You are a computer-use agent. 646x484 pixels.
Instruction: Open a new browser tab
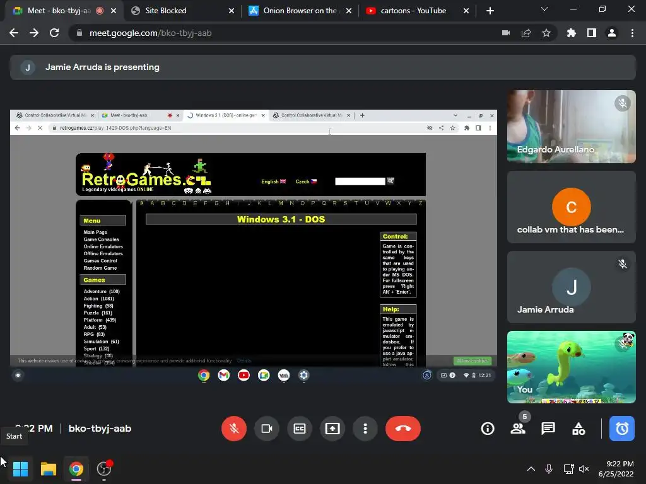click(x=490, y=11)
